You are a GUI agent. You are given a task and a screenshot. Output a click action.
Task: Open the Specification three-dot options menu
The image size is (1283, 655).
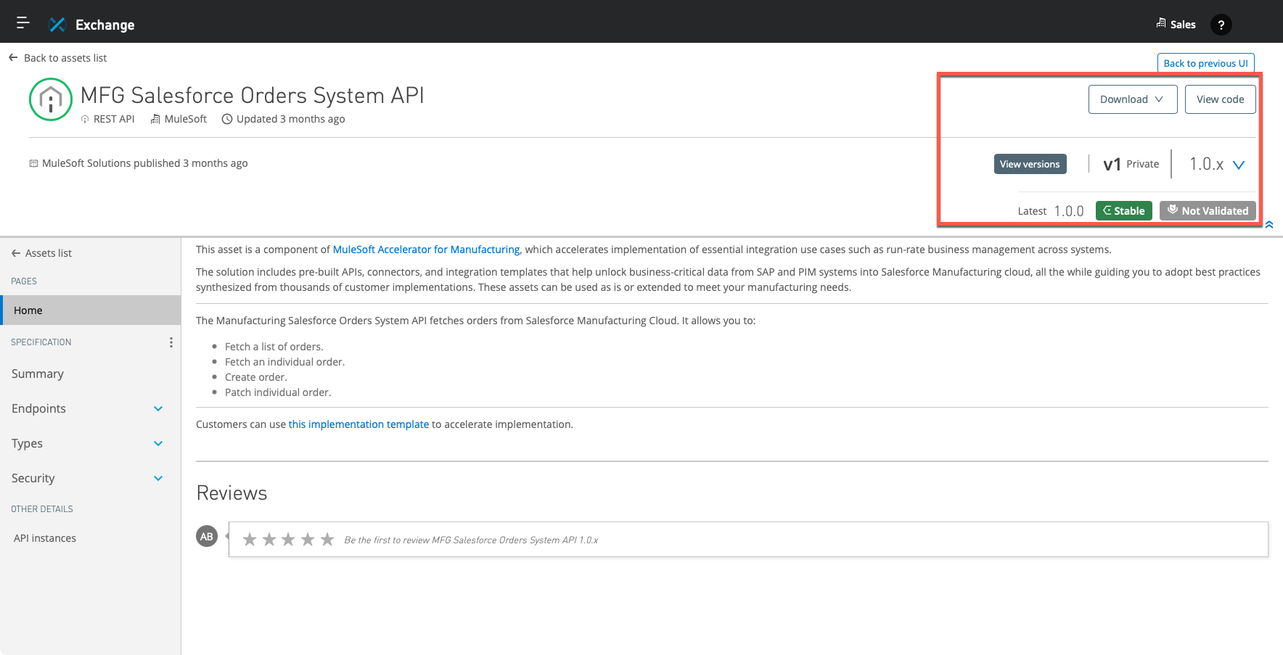[171, 342]
